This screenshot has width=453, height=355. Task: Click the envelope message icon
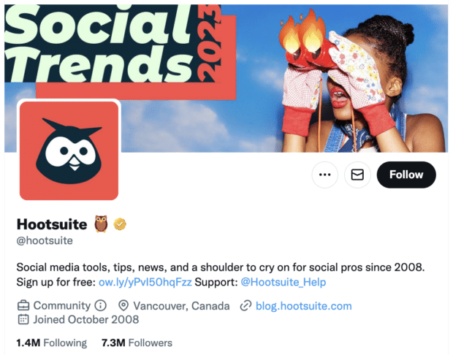tap(357, 175)
